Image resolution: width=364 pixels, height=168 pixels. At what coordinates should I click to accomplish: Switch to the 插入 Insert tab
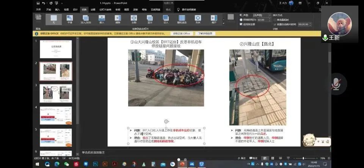click(57, 10)
